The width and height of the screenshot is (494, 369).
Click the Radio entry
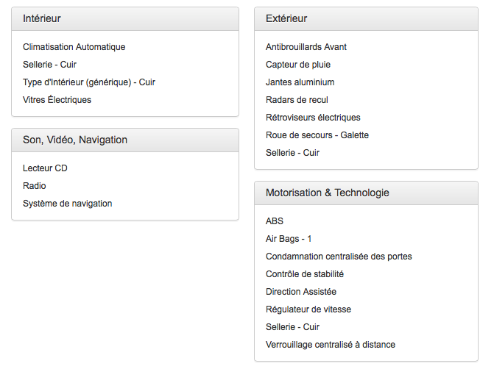(x=35, y=186)
